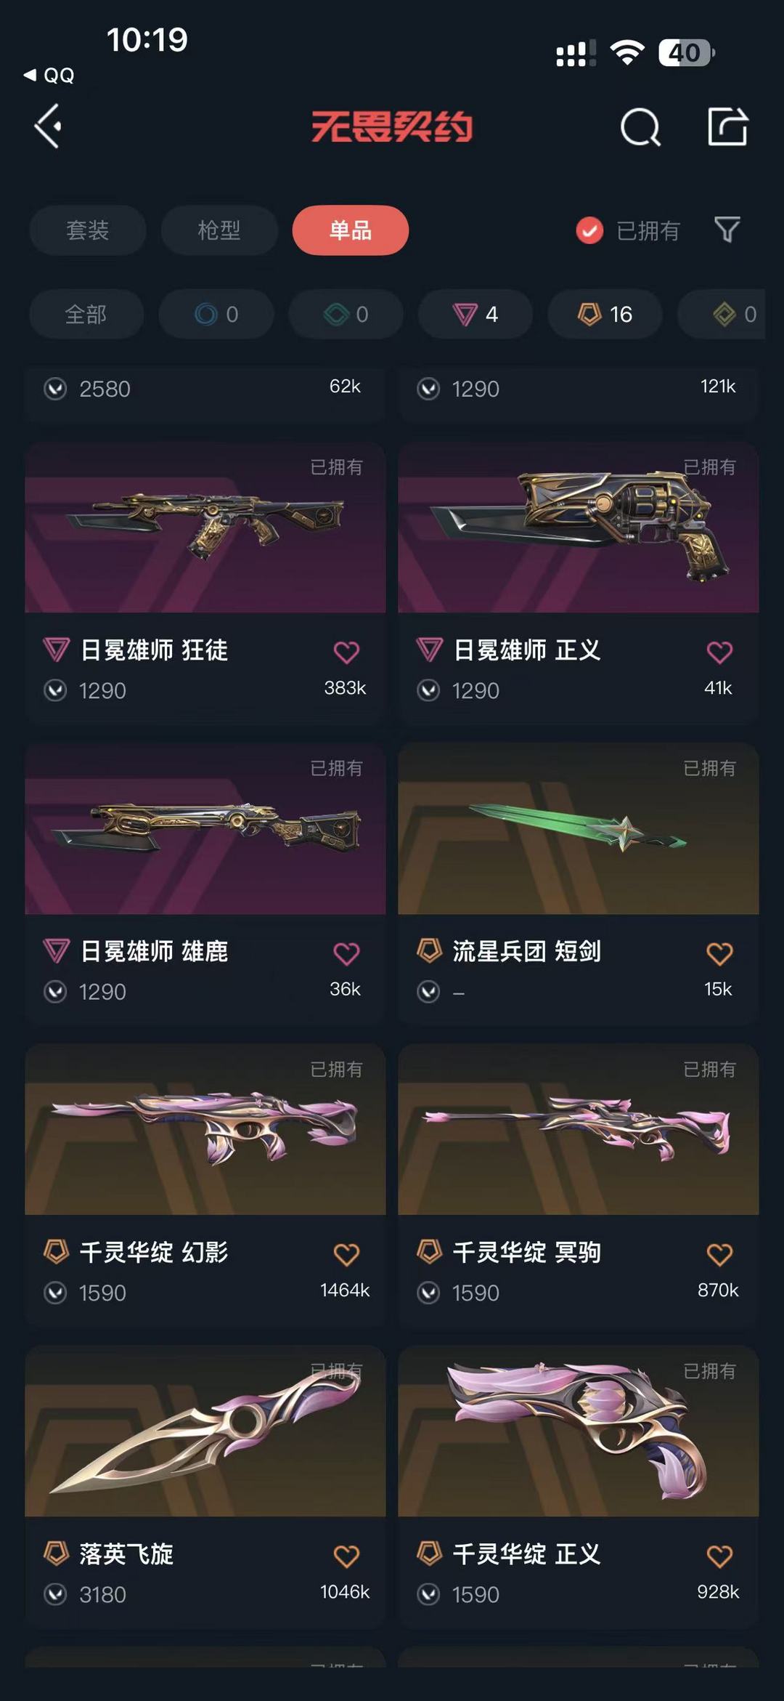Switch to the 枪型 tab
The height and width of the screenshot is (1701, 784).
pyautogui.click(x=219, y=230)
